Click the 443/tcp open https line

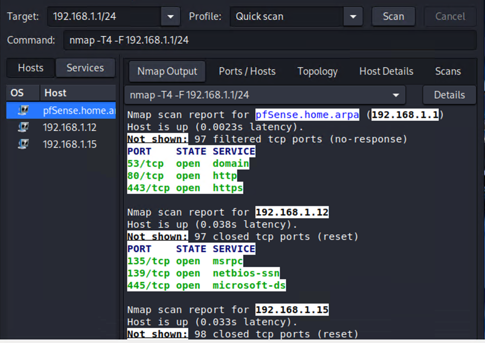tap(185, 188)
